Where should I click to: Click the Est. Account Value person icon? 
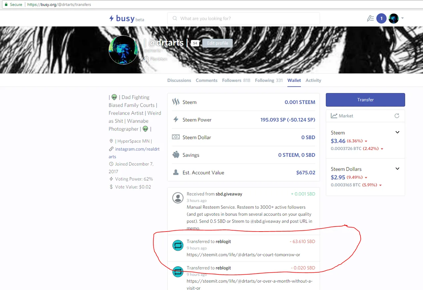click(x=176, y=172)
